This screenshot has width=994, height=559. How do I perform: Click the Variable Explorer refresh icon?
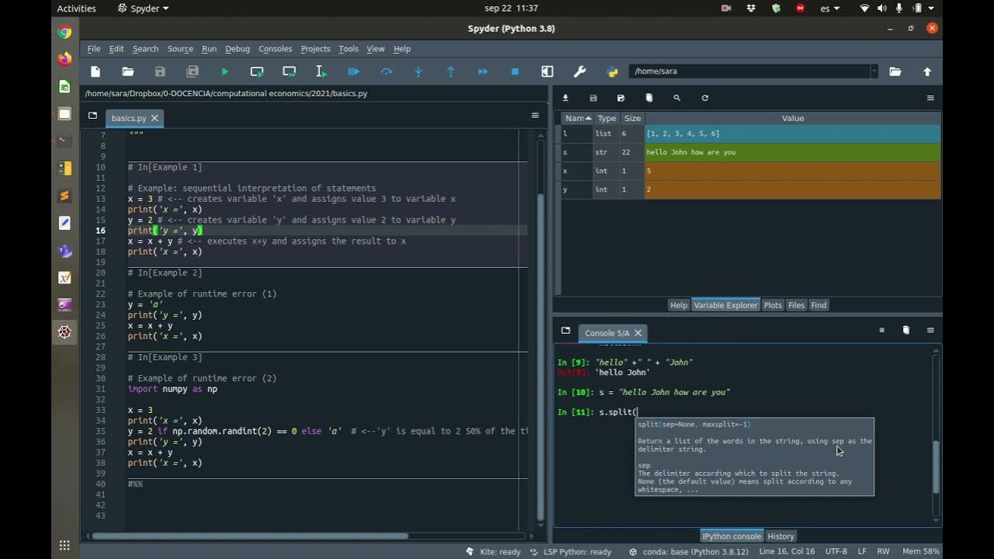705,98
